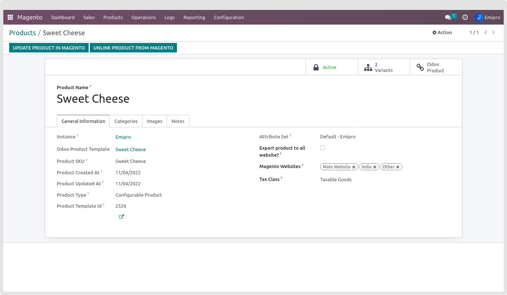The width and height of the screenshot is (507, 295).
Task: Open the chat messages icon
Action: coord(448,17)
